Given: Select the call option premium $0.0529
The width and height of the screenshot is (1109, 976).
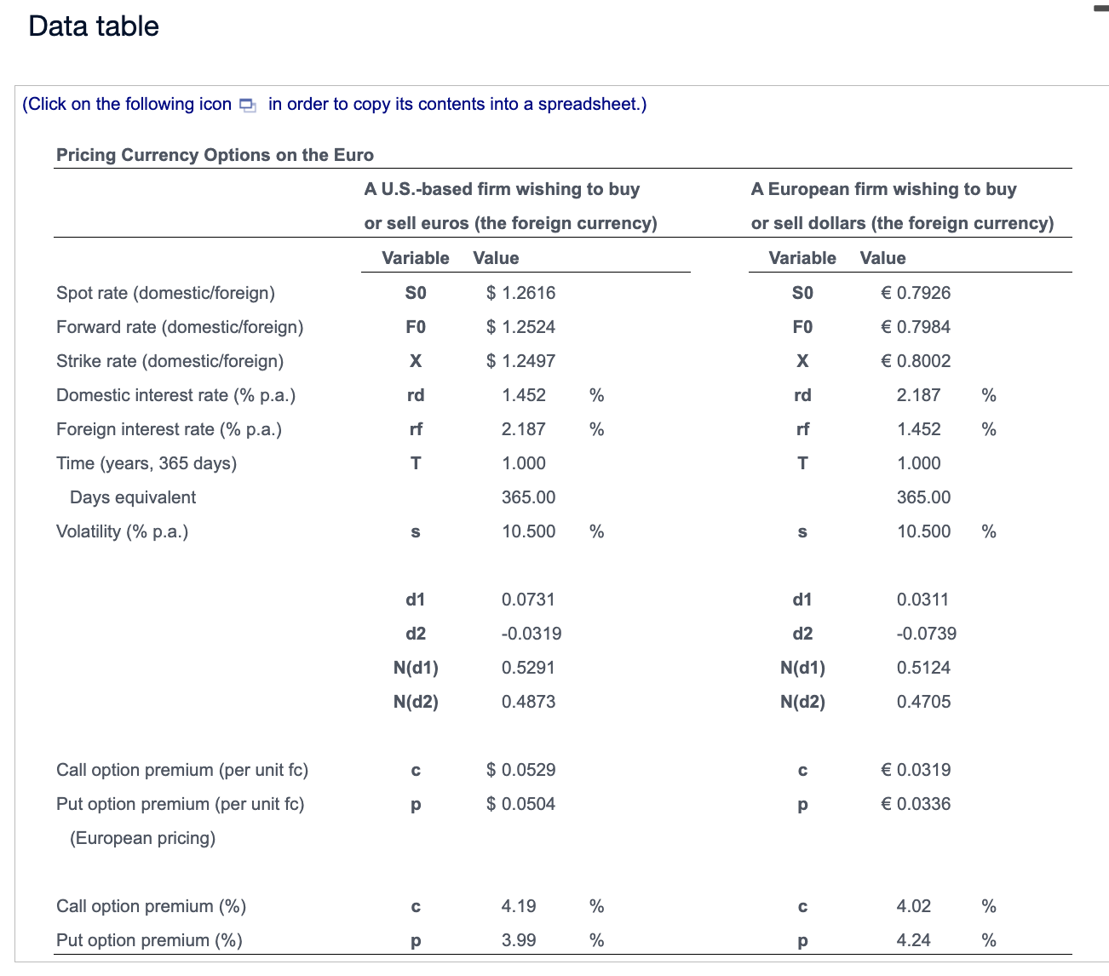Looking at the screenshot, I should 520,769.
